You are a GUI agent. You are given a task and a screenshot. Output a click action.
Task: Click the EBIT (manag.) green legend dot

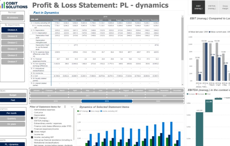pyautogui.click(x=78, y=111)
